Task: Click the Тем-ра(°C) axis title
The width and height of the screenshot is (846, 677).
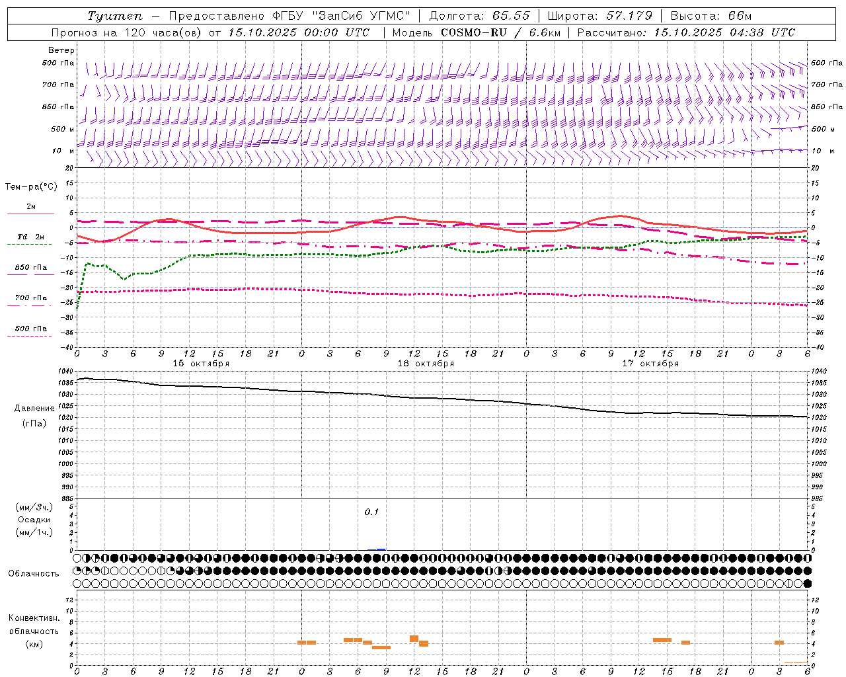Action: (31, 187)
